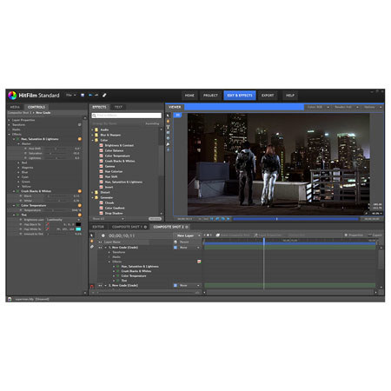Select the Hue Colorize effect icon
Viewport: 391px width, 391px height.
coord(102,171)
